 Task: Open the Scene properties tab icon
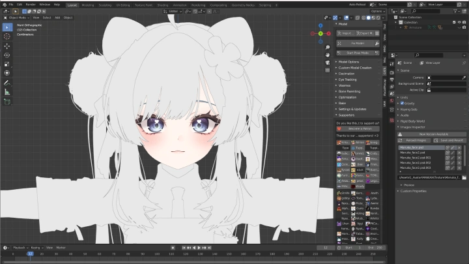coord(392,94)
